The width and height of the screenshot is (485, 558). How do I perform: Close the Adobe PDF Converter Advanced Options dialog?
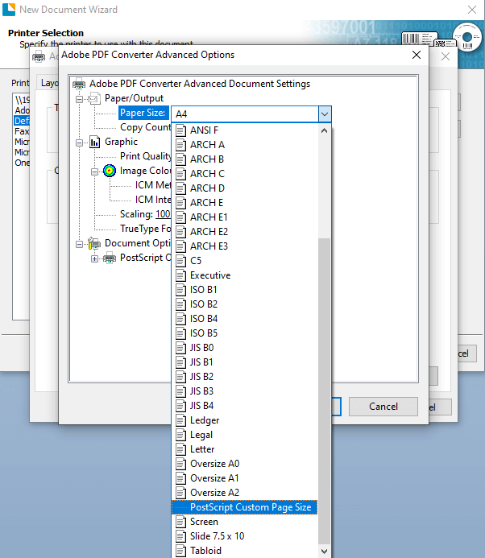coord(417,55)
